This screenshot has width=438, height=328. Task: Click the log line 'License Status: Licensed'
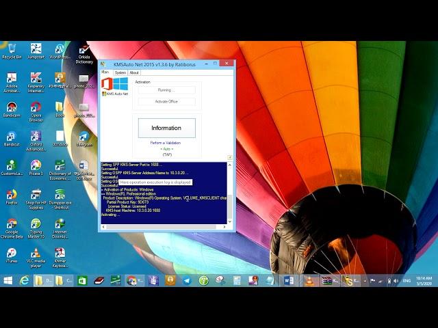[127, 206]
